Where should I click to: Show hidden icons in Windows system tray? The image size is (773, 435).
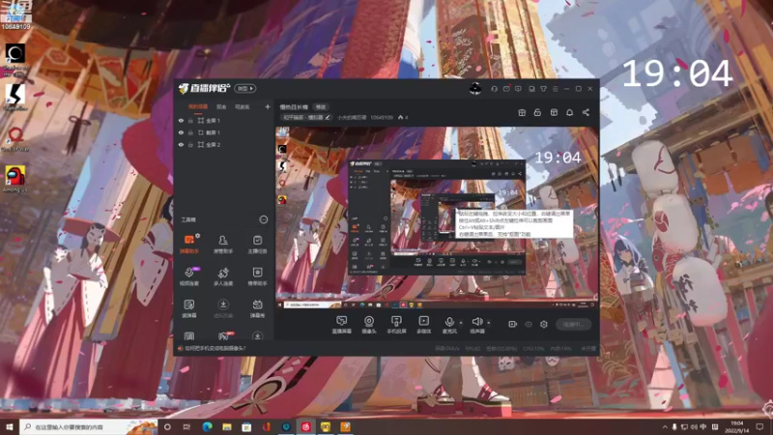coord(664,426)
